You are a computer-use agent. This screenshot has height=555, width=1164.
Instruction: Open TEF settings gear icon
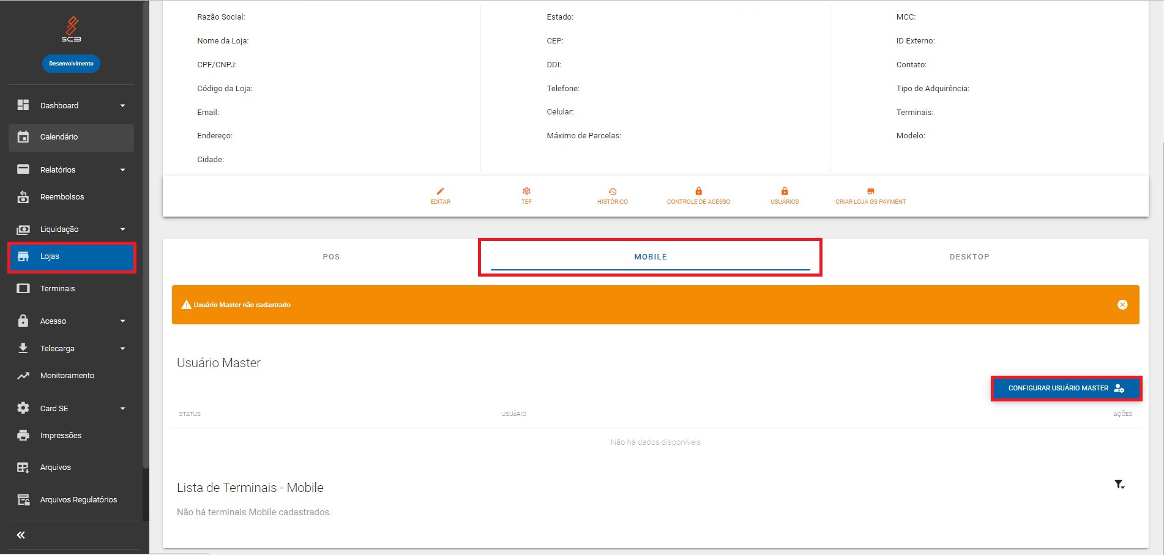point(526,192)
